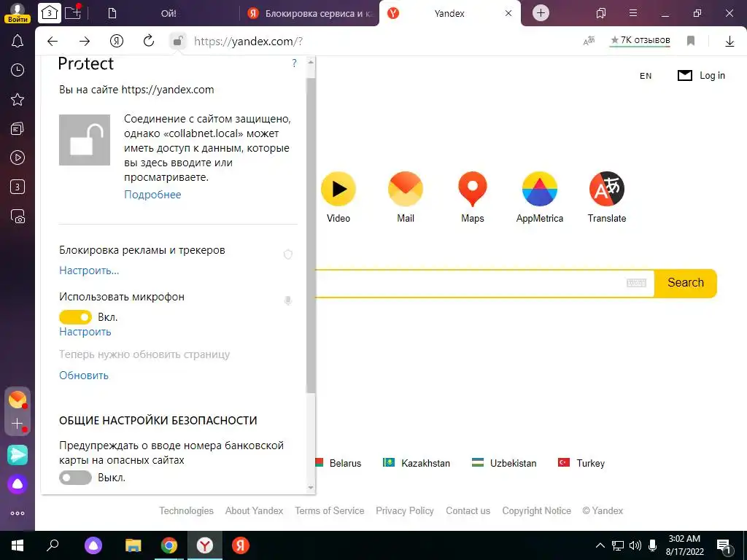Click the Protect panel scrollbar thumb
Viewport: 747px width, 560px height.
point(311,236)
